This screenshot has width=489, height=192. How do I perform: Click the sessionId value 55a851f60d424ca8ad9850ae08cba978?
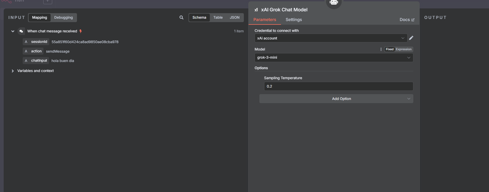[85, 42]
